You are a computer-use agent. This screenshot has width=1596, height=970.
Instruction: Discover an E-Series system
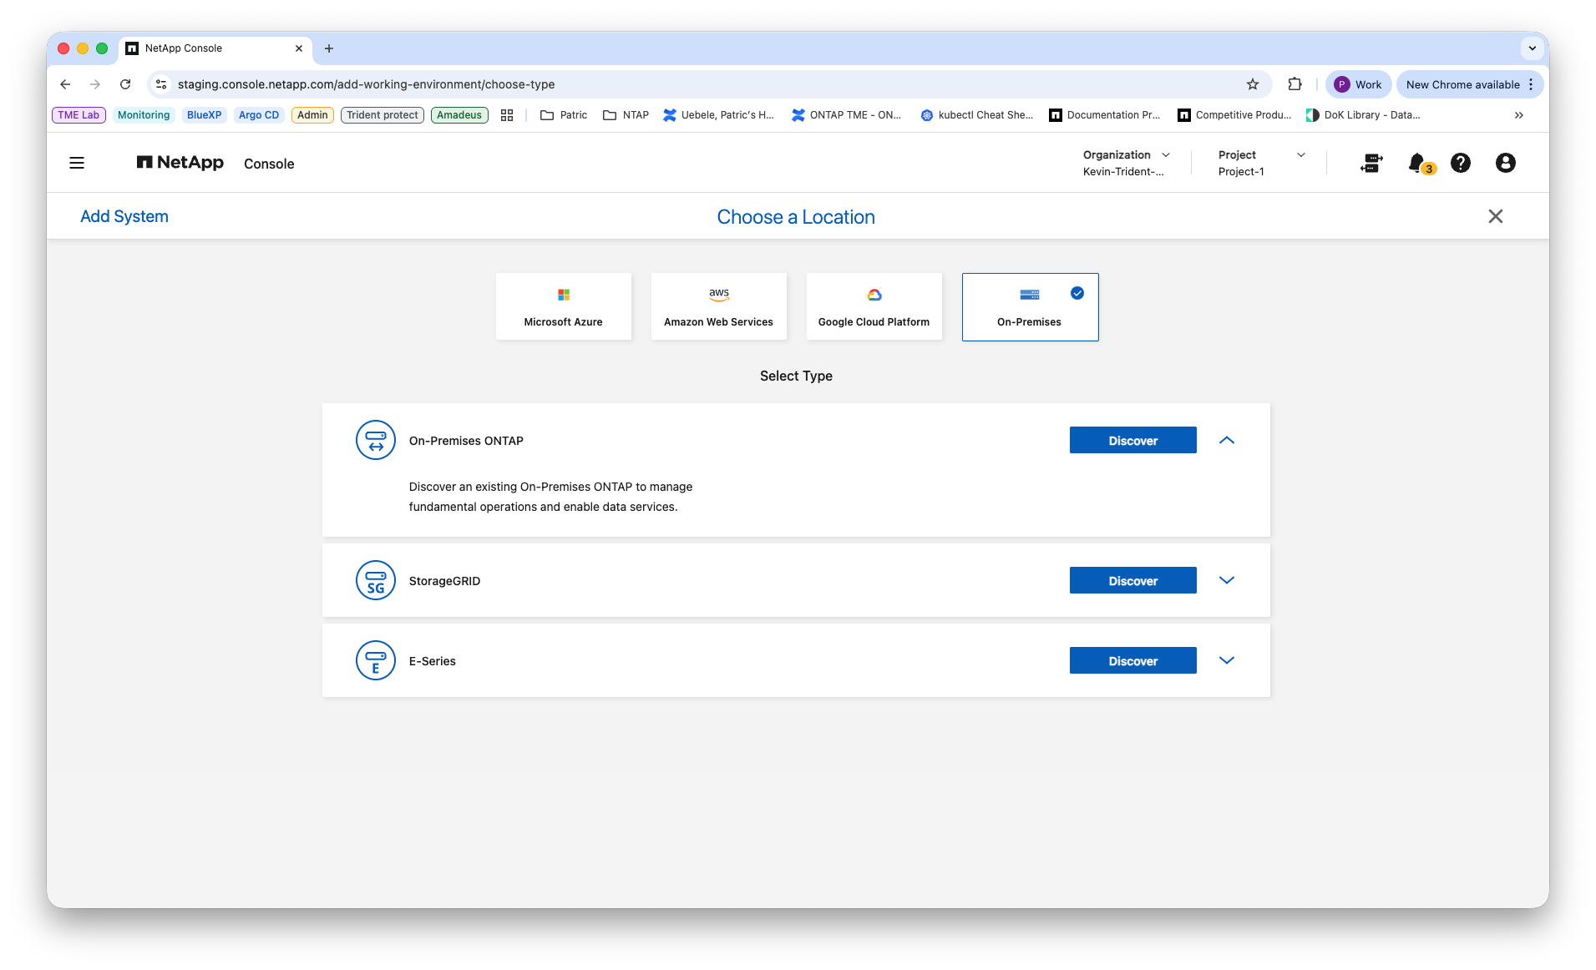point(1132,660)
